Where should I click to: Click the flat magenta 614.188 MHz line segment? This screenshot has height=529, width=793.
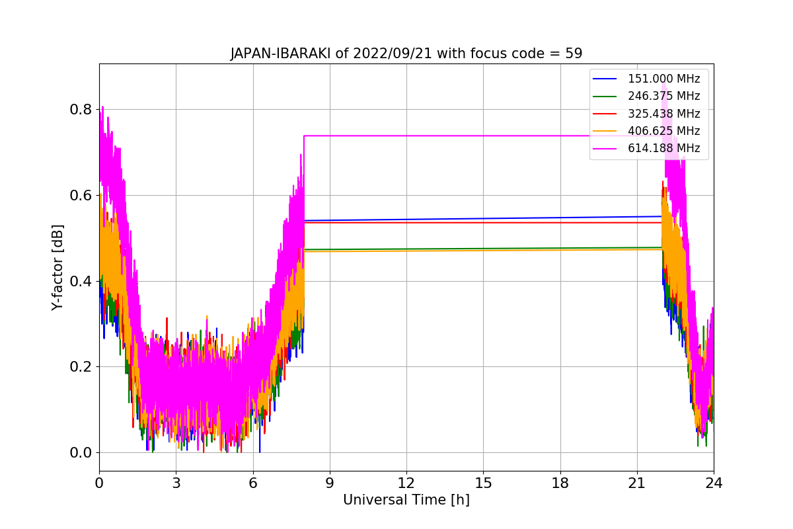[483, 136]
